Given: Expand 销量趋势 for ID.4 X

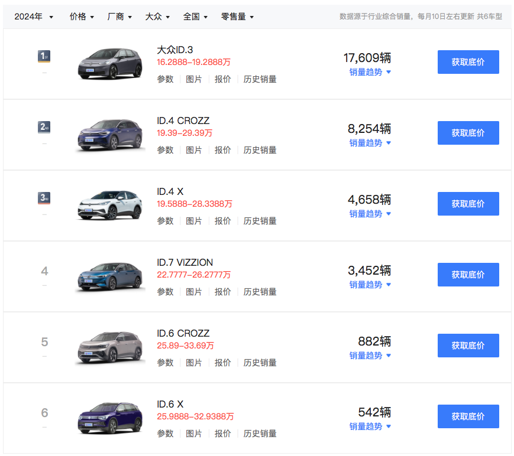Looking at the screenshot, I should [x=370, y=214].
